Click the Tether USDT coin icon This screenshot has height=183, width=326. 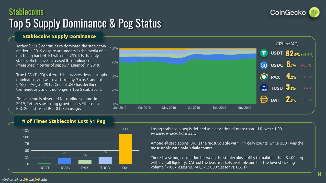[264, 53]
